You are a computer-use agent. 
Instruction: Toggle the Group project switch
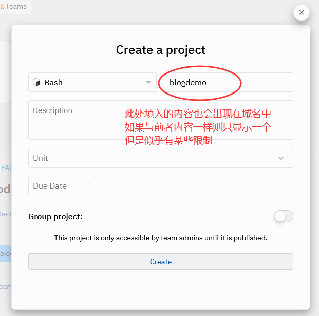point(283,216)
